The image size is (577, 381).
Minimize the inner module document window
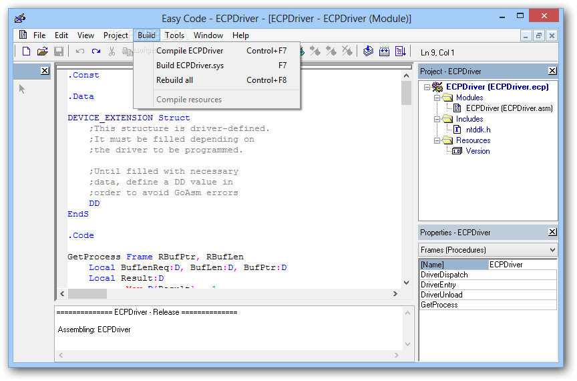coord(526,35)
